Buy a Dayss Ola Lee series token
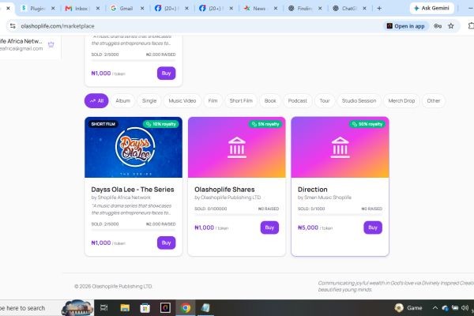This screenshot has width=474, height=316. tap(166, 243)
